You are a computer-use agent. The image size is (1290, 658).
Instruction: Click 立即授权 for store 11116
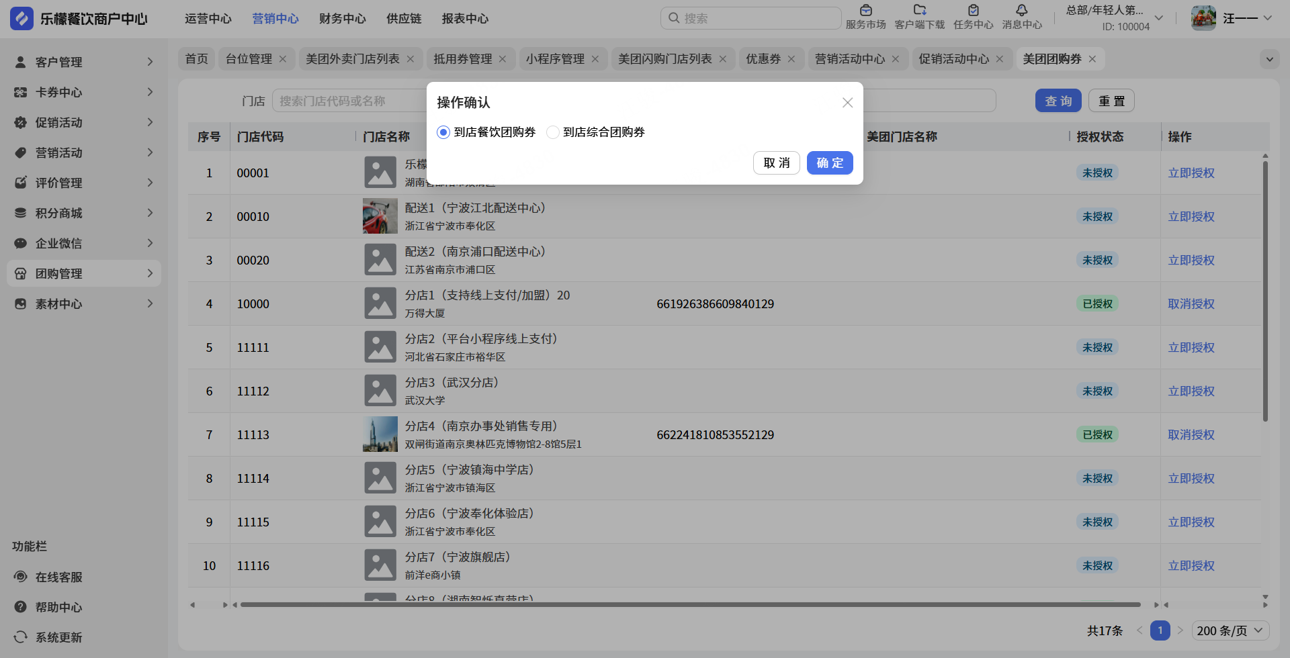[x=1191, y=566]
